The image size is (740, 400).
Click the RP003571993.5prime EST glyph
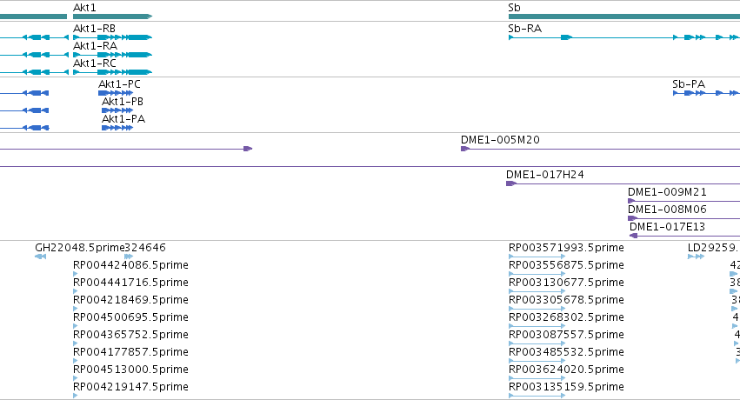tap(537, 257)
